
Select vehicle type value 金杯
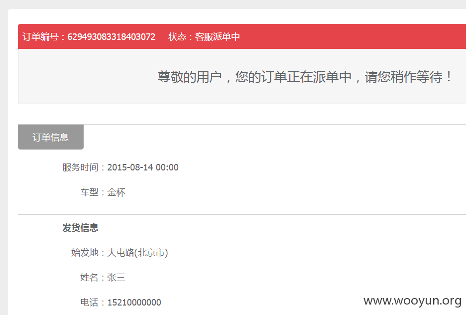pyautogui.click(x=116, y=192)
